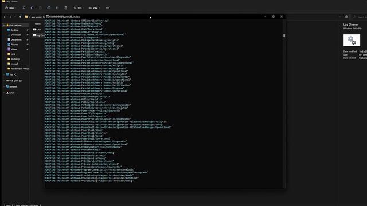The height and width of the screenshot is (206, 367).
Task: Go up one folder level arrow
Action: point(20,17)
